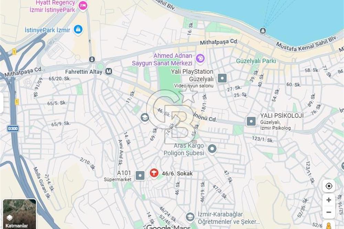
Task: Click the Street View pegman icon
Action: tap(329, 226)
